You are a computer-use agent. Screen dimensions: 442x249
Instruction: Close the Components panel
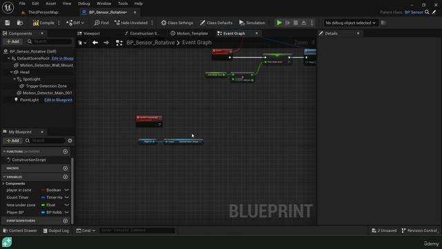[42, 33]
